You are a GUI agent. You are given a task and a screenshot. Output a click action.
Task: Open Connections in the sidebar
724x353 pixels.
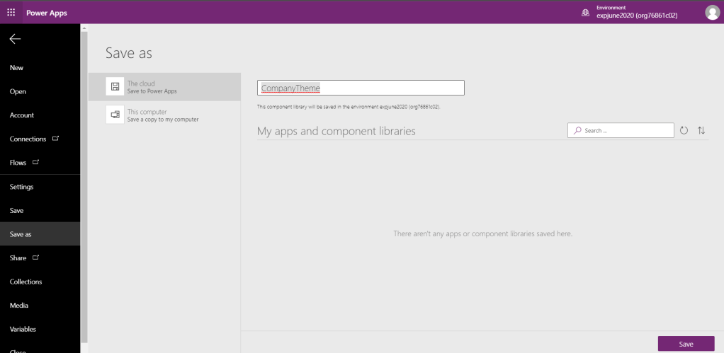click(28, 139)
